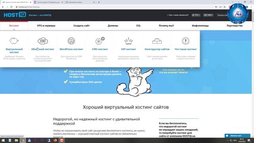The height and width of the screenshot is (143, 254).
Task: Click the ENG keyboard language indicator
Action: tap(235, 140)
